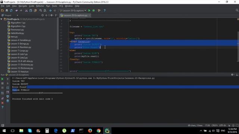This screenshot has width=239, height=134.
Task: Click the down arrow in Run panel
Action: click(x=7, y=83)
